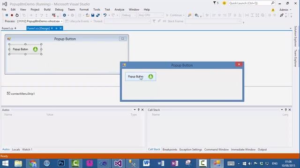The image size is (300, 168).
Task: Open Microsoft Word from the taskbar
Action: [146, 163]
